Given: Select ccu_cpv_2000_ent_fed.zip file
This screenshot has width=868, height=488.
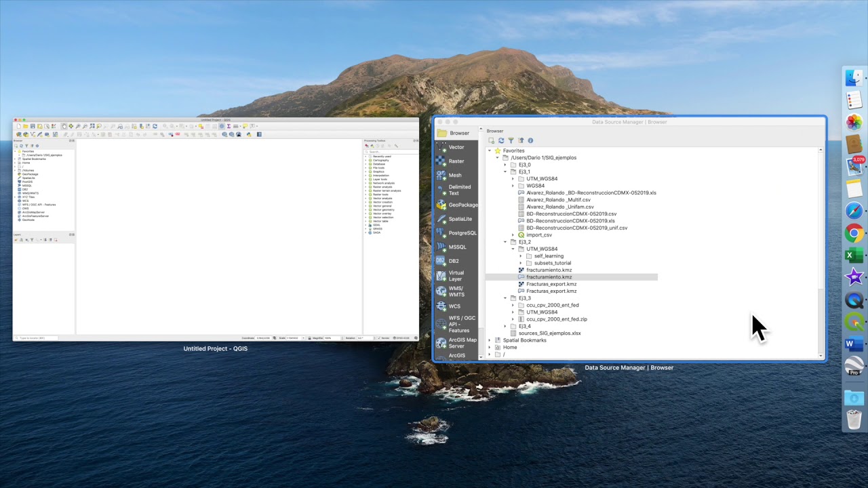Looking at the screenshot, I should [x=556, y=319].
